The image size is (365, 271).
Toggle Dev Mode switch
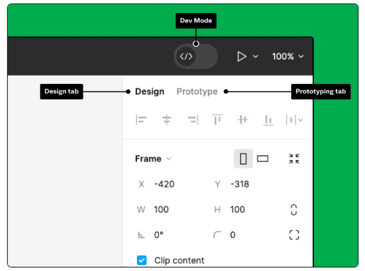pos(195,57)
